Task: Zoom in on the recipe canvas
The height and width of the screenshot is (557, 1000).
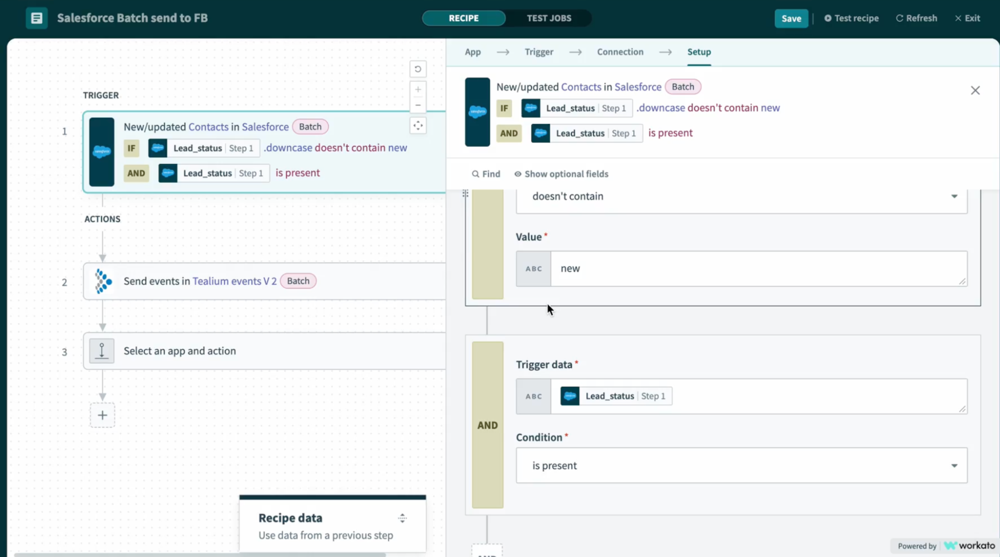Action: coord(418,90)
